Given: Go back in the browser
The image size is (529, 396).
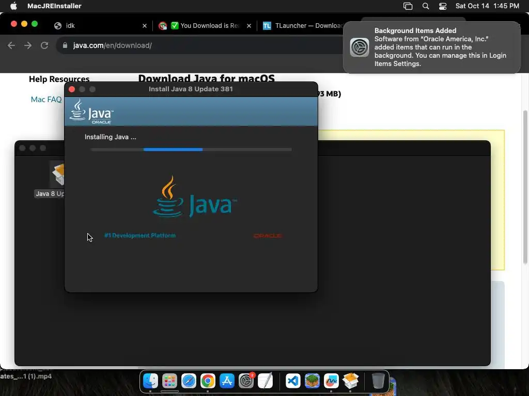Looking at the screenshot, I should point(11,45).
